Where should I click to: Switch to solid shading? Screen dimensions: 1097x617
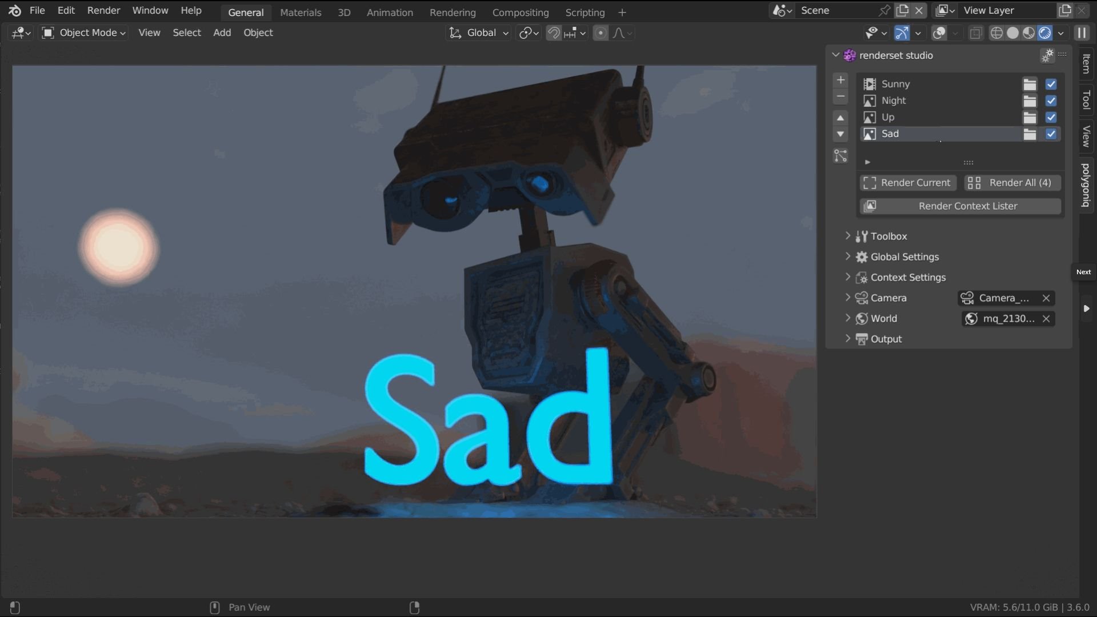pos(1012,33)
